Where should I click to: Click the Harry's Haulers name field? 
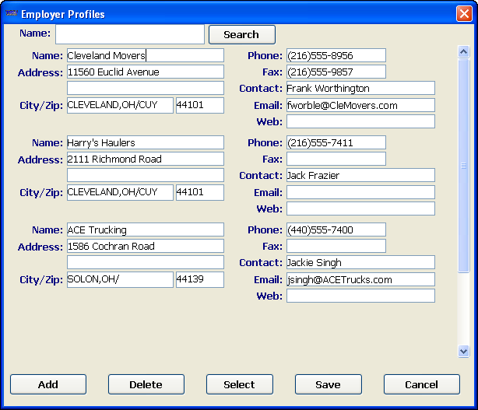pyautogui.click(x=145, y=143)
